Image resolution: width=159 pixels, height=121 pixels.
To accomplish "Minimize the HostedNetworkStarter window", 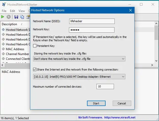I will [x=130, y=4].
